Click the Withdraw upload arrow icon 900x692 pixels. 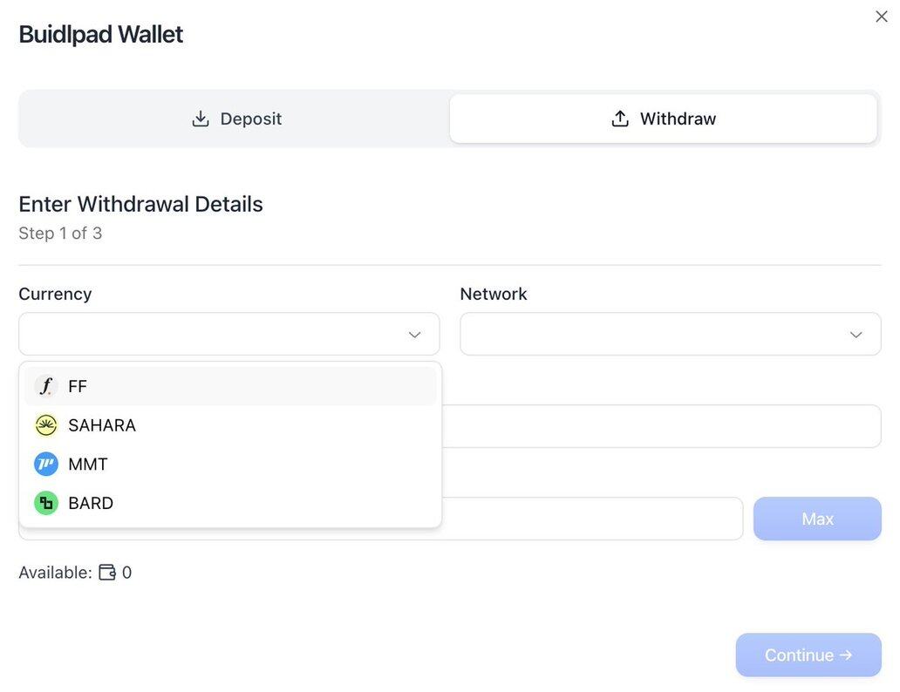click(x=620, y=119)
